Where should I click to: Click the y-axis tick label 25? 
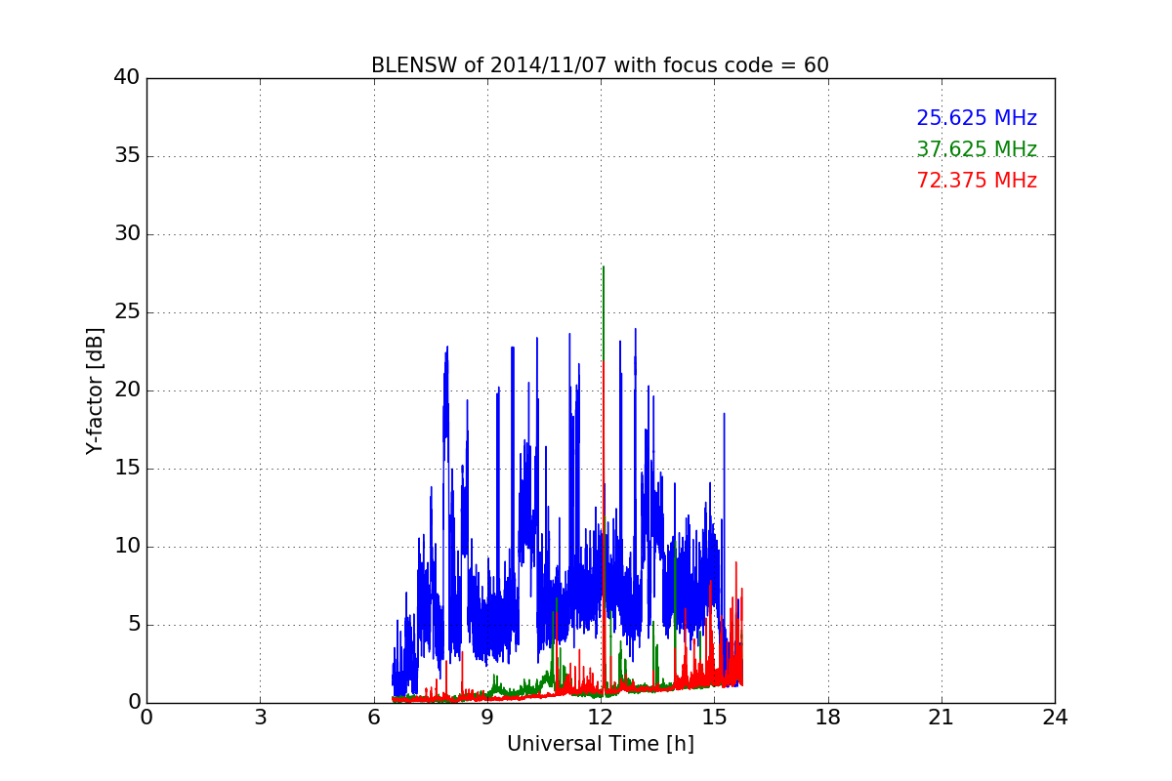tap(127, 312)
